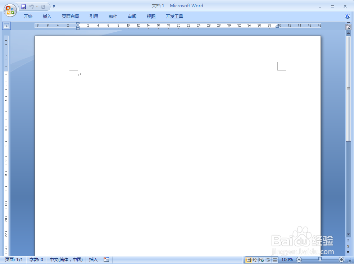Open the 邮件 ribbon tab

(113, 17)
